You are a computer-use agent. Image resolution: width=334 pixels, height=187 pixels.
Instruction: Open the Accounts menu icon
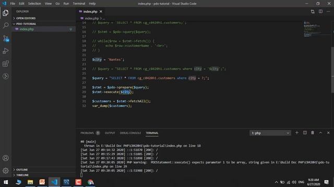coord(6,158)
